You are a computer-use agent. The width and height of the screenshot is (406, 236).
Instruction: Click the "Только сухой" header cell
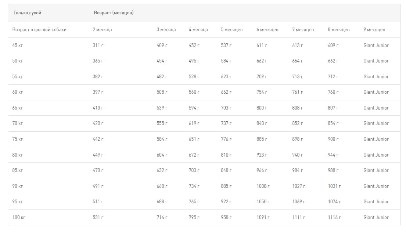click(28, 13)
